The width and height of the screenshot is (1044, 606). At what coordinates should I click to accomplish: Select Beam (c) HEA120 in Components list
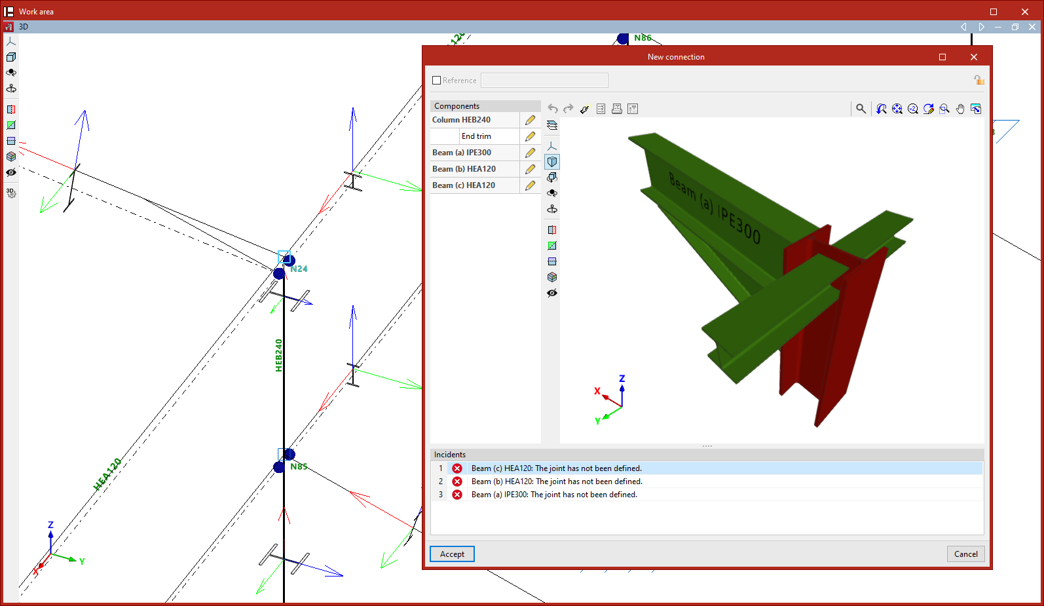click(x=464, y=185)
